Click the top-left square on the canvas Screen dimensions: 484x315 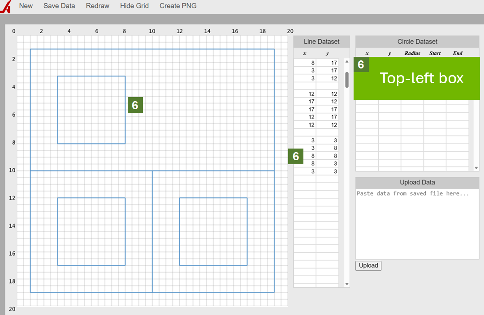click(91, 110)
